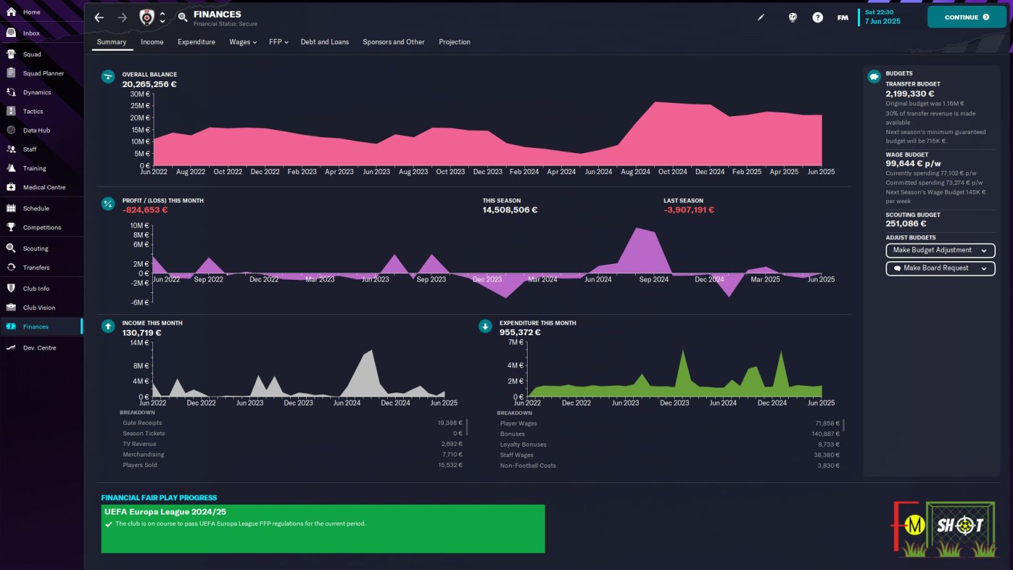This screenshot has width=1013, height=570.
Task: Click the club badge icon
Action: tap(147, 18)
